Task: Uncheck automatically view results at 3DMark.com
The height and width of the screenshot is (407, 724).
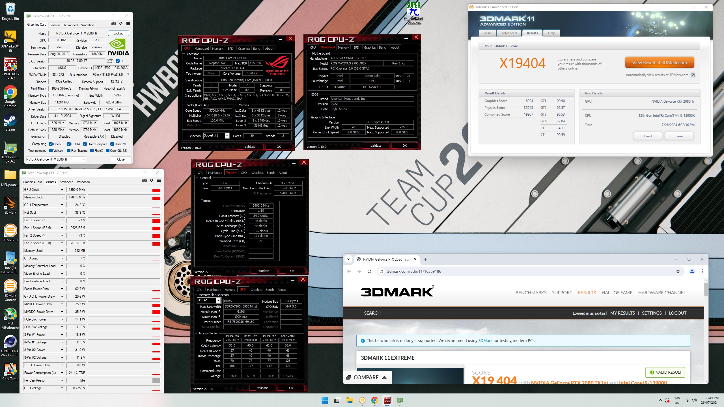Action: 693,75
